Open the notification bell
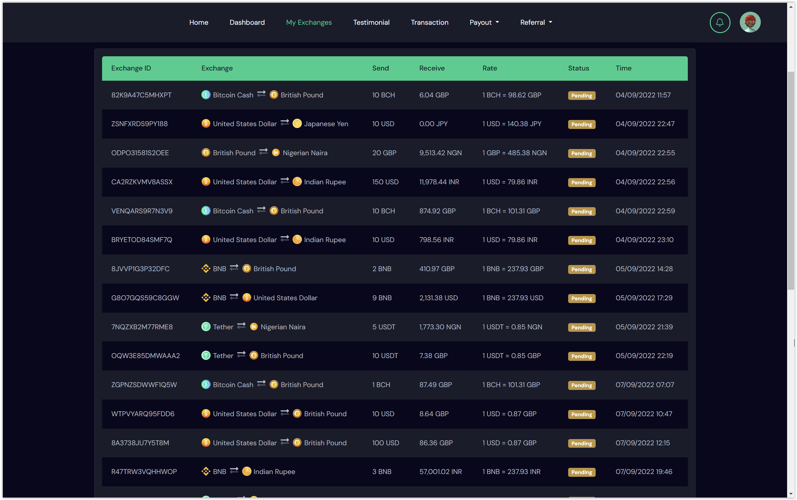Viewport: 797px width, 500px height. 720,22
